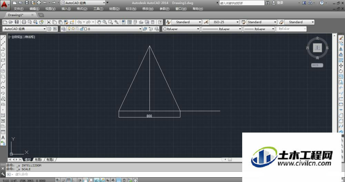345x182 pixels.
Task: Toggle Grid Display in status bar
Action: click(x=69, y=180)
